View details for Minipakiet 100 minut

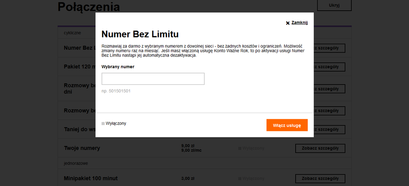pyautogui.click(x=320, y=179)
